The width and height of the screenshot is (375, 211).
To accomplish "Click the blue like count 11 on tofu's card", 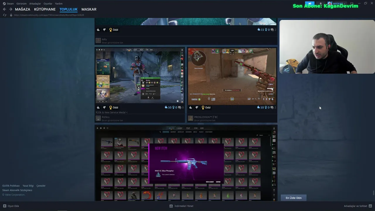I will point(261,30).
